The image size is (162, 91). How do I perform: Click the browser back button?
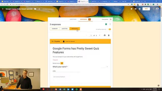2,5
